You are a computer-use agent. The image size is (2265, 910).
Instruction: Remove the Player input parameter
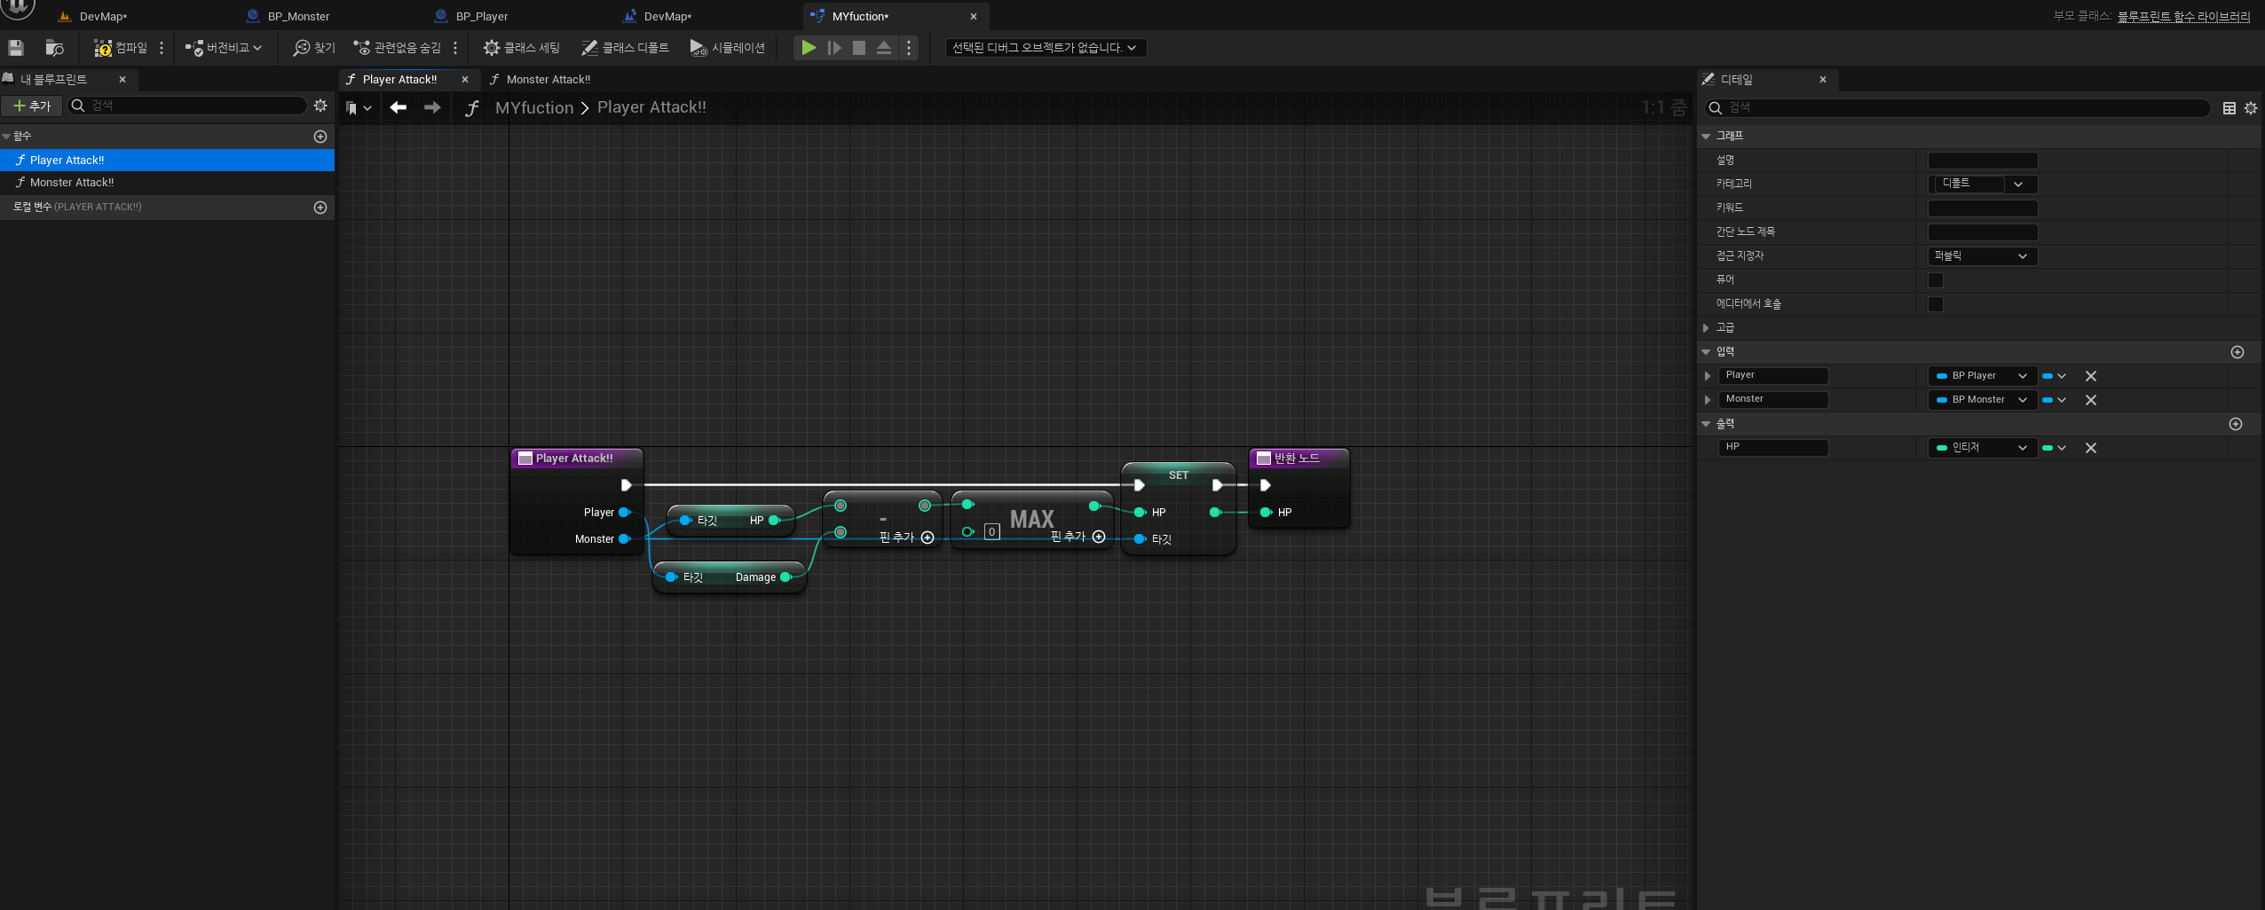coord(2091,376)
